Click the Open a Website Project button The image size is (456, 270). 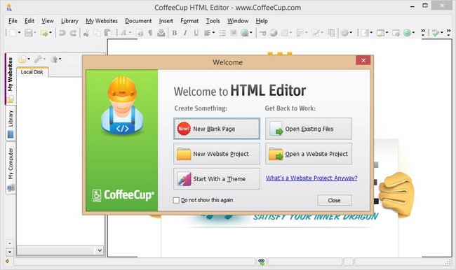point(309,154)
